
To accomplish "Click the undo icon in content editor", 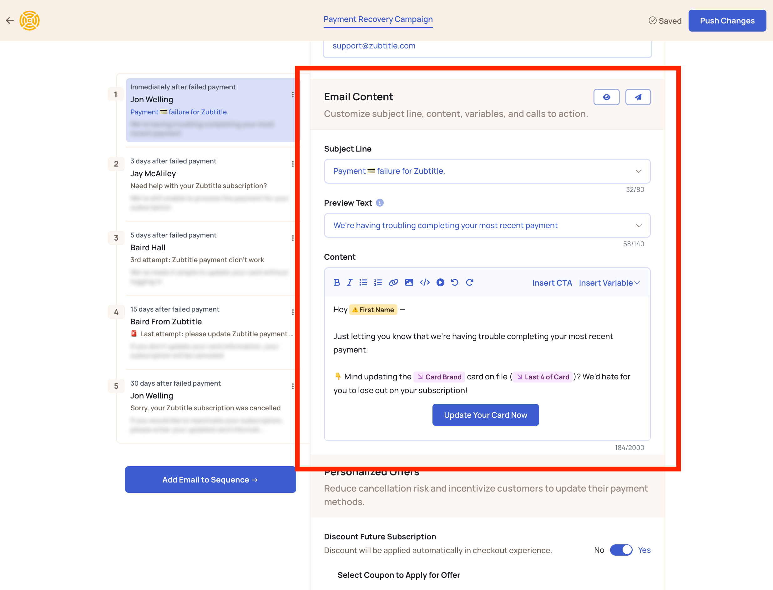I will click(454, 282).
